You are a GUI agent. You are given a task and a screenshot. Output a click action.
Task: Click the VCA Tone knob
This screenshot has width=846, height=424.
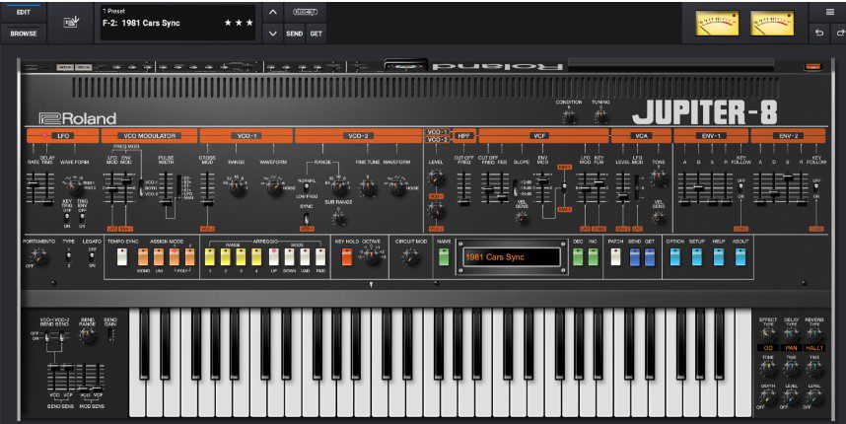point(658,178)
